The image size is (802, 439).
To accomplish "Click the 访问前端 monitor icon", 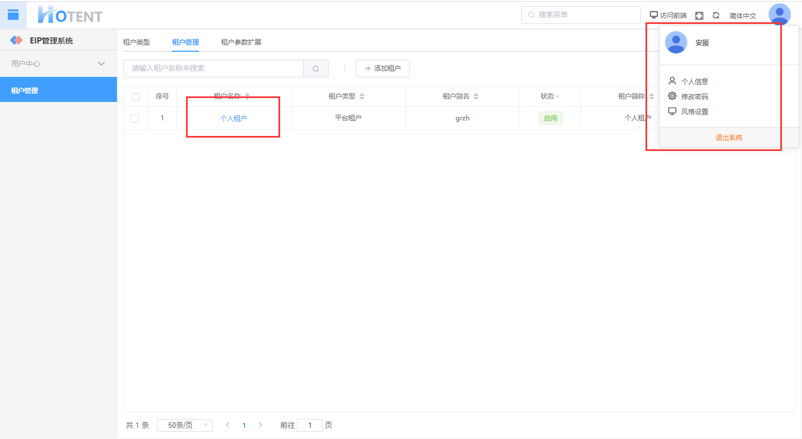I will pos(654,15).
